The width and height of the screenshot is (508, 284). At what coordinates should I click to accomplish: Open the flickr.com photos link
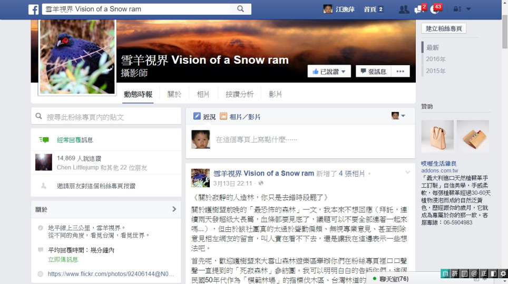click(x=111, y=274)
